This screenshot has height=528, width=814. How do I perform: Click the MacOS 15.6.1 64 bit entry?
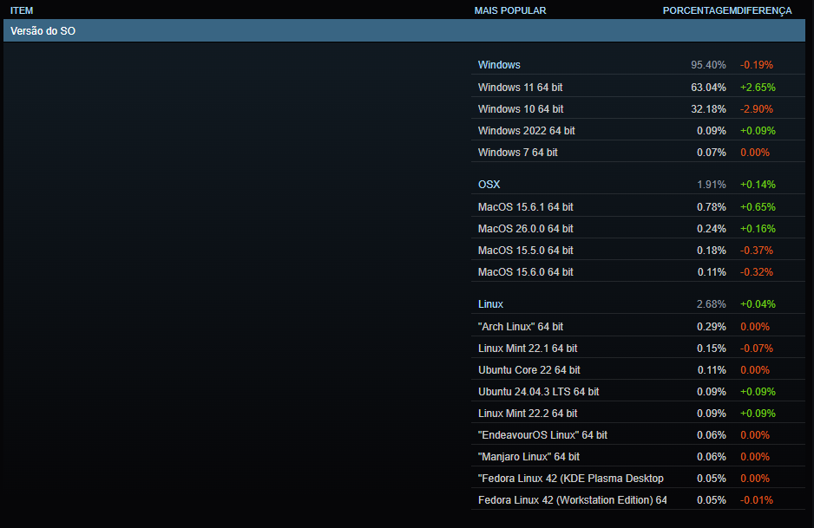coord(525,207)
